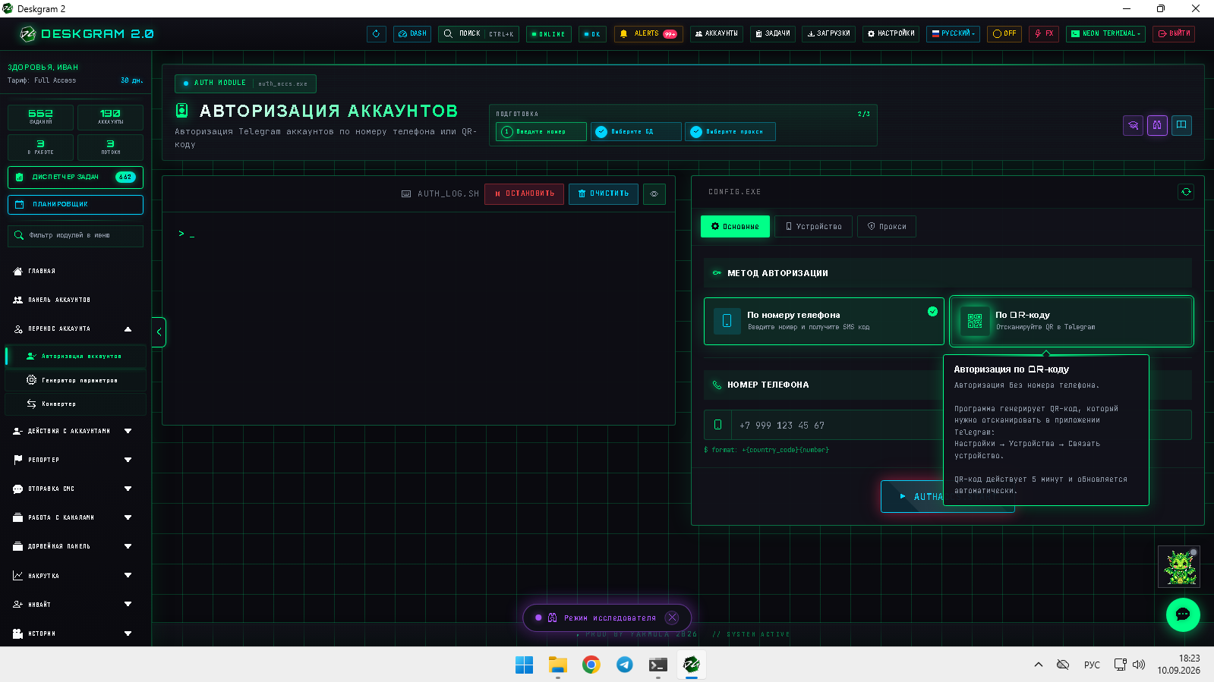Select Конвертер submenu item
Viewport: 1214px width, 682px height.
point(76,404)
